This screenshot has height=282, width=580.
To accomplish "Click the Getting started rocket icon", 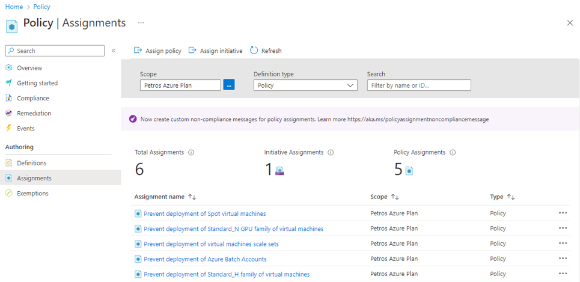I will tap(9, 83).
